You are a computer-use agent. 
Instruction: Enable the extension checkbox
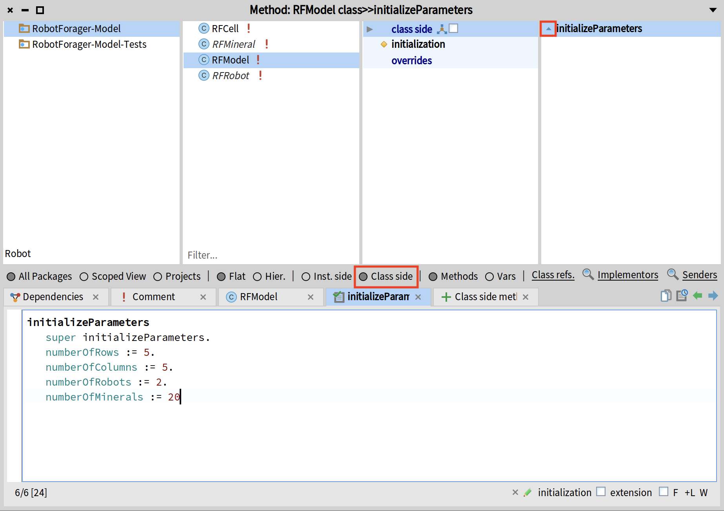[601, 492]
